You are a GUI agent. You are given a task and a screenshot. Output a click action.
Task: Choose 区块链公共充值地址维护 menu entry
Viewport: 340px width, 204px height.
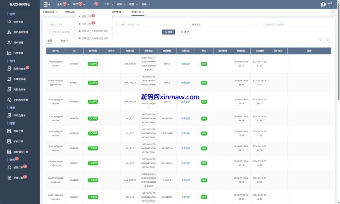pyautogui.click(x=95, y=39)
